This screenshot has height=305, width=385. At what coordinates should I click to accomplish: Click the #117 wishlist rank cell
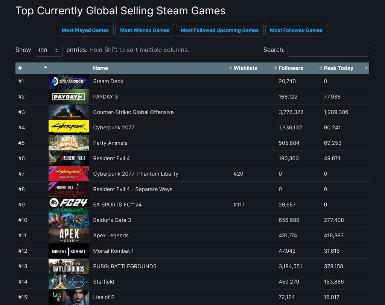pyautogui.click(x=239, y=205)
